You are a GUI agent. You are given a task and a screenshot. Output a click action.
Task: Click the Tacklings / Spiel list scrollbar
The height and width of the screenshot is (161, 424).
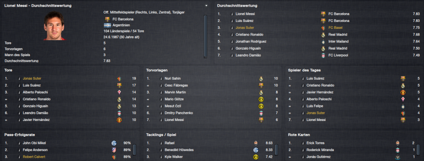pos(276,150)
